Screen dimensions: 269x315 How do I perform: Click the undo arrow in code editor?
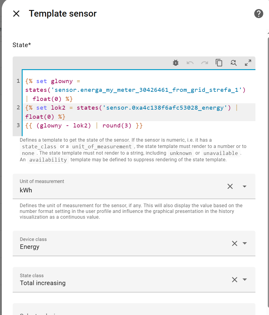[190, 63]
